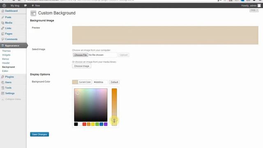Click the Pages icon in sidebar
This screenshot has width=263, height=148.
[x=3, y=34]
